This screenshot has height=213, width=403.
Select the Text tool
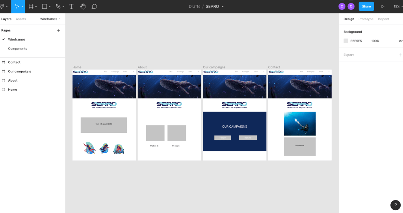coord(71,7)
